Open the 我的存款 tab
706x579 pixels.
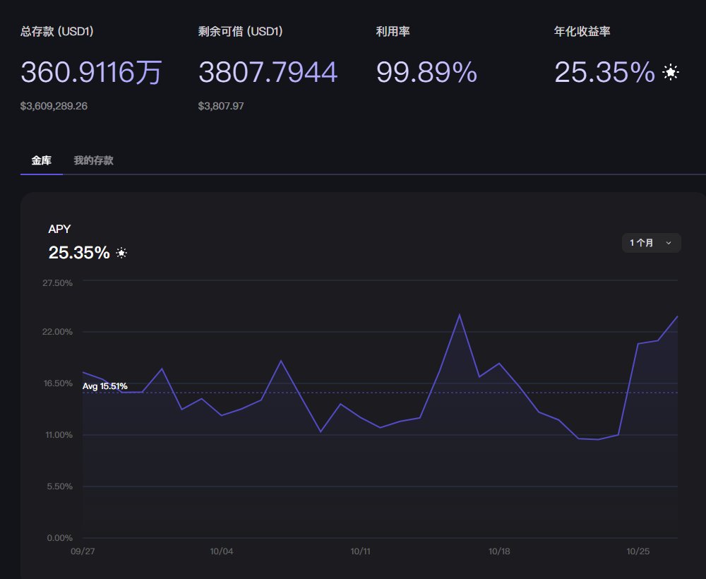click(x=93, y=160)
